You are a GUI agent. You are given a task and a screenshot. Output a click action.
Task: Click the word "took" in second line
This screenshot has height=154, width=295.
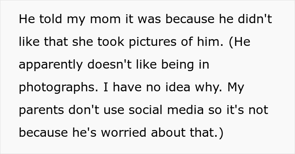click(x=111, y=42)
